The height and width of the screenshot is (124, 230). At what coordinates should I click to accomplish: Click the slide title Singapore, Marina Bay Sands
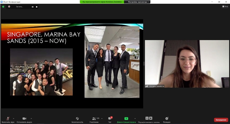click(x=44, y=37)
